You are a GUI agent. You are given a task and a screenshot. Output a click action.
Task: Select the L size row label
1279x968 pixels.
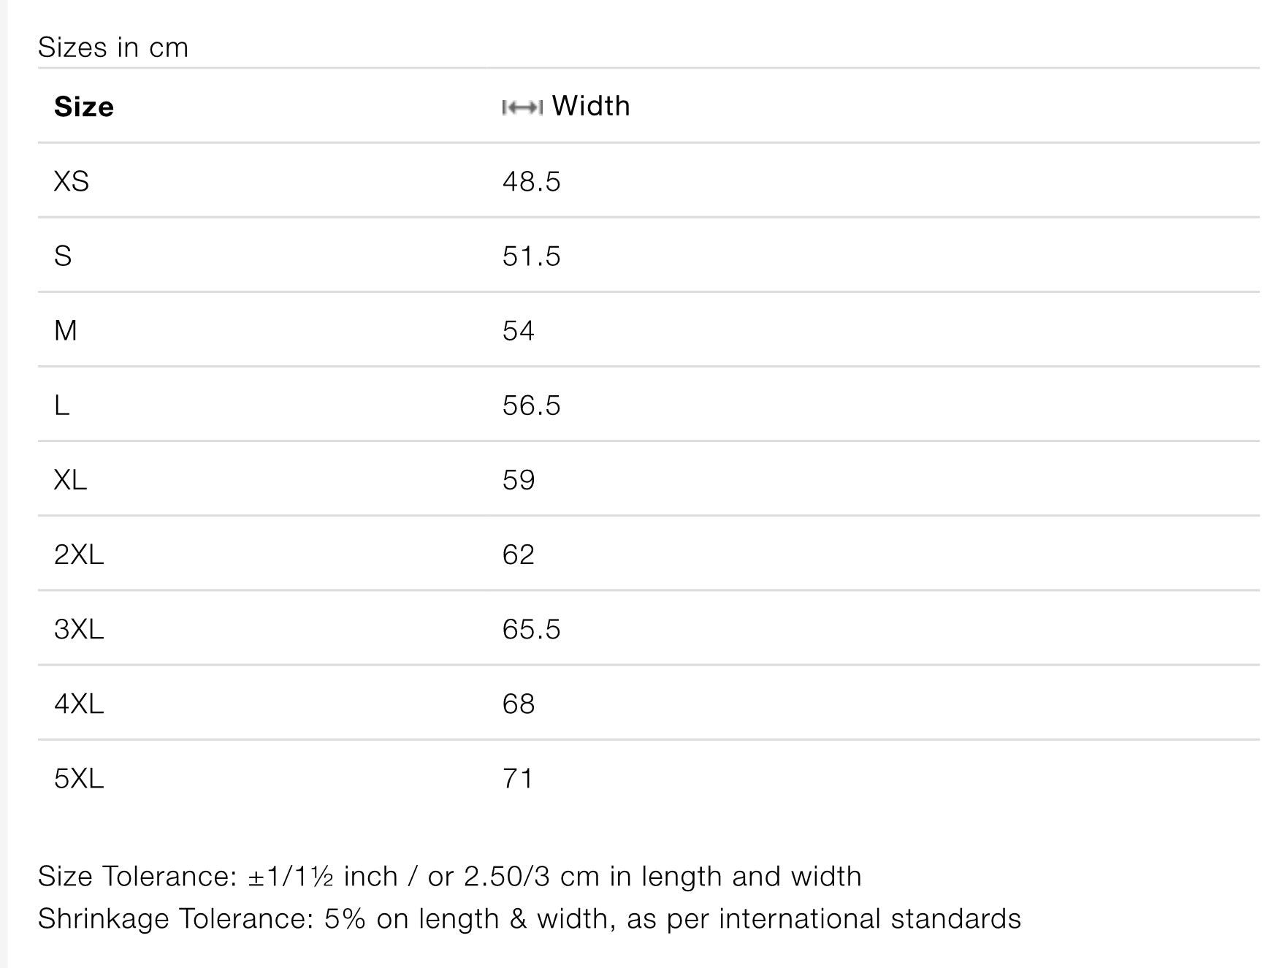(x=62, y=405)
